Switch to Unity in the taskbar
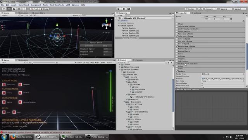The width and height of the screenshot is (248, 140). 46,136
